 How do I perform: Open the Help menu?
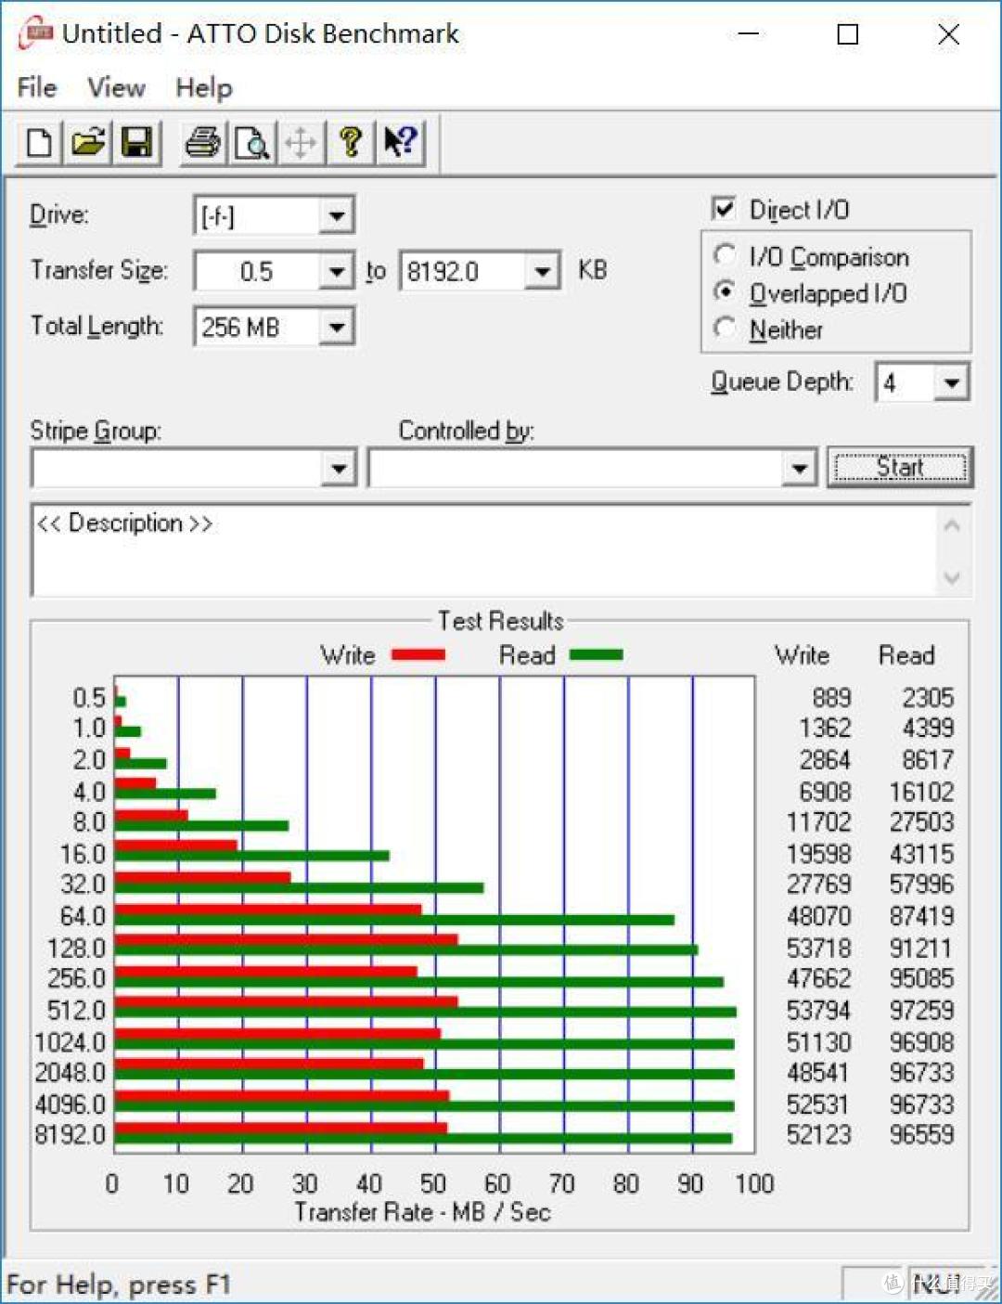click(x=204, y=88)
